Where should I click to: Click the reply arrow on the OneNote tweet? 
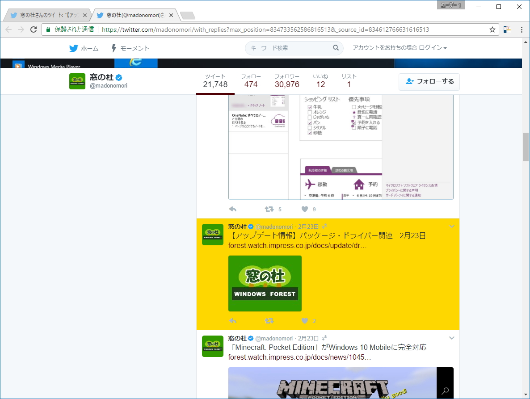(x=233, y=209)
